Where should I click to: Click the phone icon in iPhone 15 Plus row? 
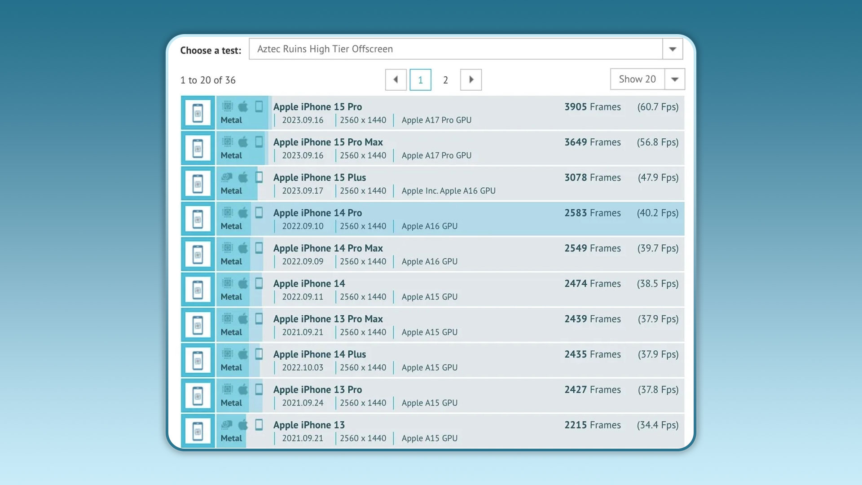pos(259,177)
